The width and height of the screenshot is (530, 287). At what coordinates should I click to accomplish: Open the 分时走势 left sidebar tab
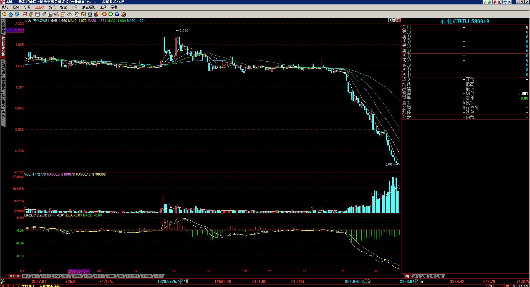(3, 26)
